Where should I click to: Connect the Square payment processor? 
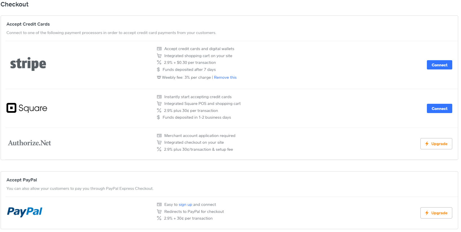pyautogui.click(x=439, y=109)
